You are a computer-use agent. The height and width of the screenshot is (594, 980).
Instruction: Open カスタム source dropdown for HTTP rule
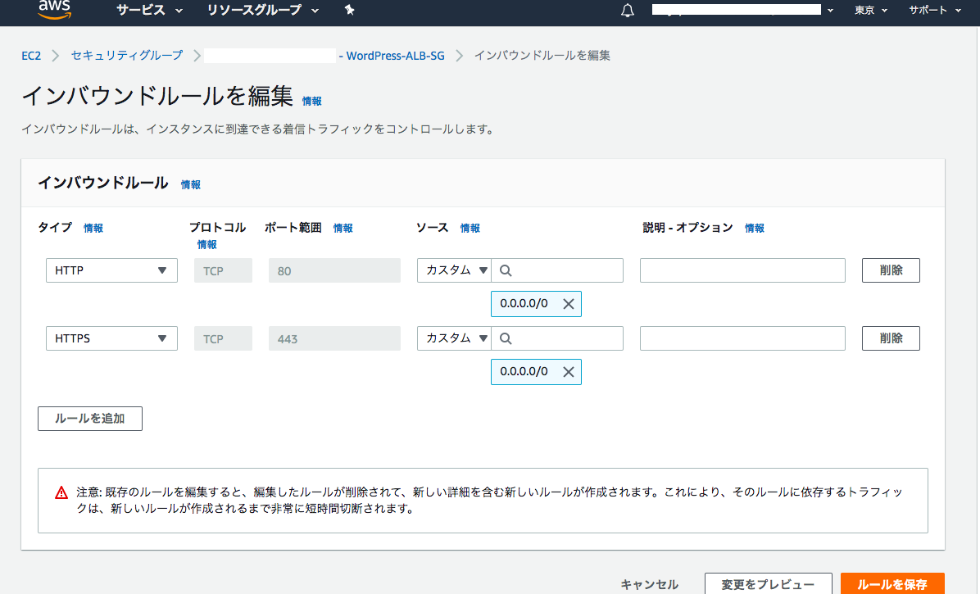point(455,270)
